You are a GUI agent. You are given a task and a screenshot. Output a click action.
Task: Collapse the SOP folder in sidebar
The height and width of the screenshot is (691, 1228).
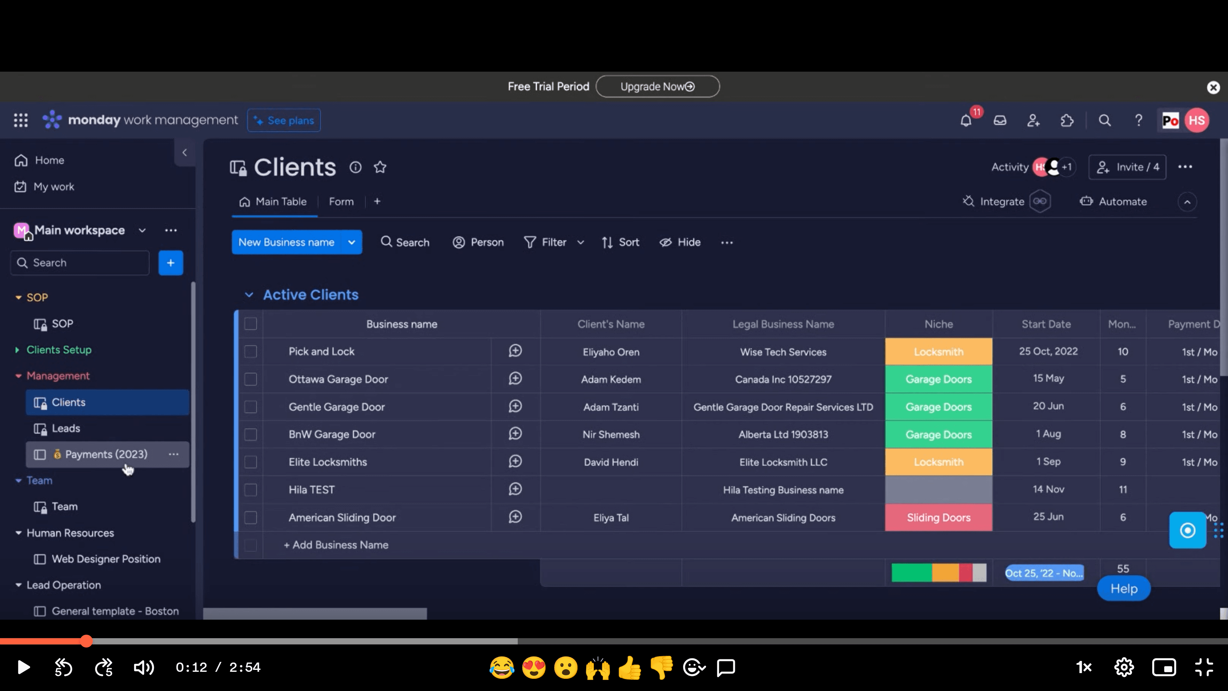tap(18, 298)
